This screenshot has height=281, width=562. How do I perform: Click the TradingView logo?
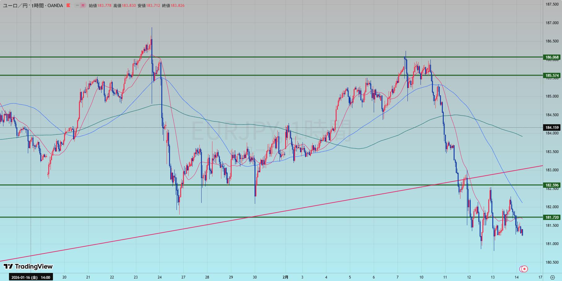tap(28, 266)
